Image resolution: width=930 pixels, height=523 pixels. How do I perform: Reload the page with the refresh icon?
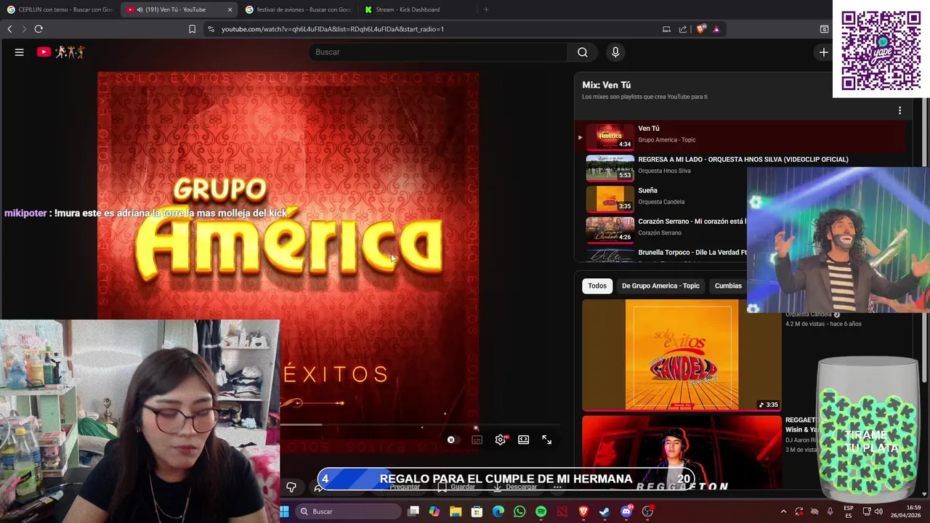point(39,29)
